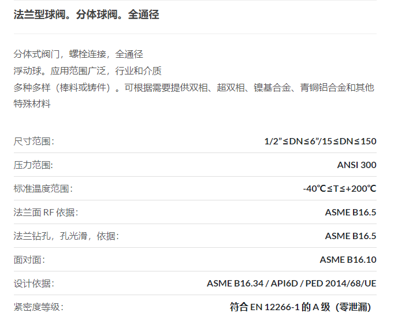Click the 尺寸范围 label

34,142
